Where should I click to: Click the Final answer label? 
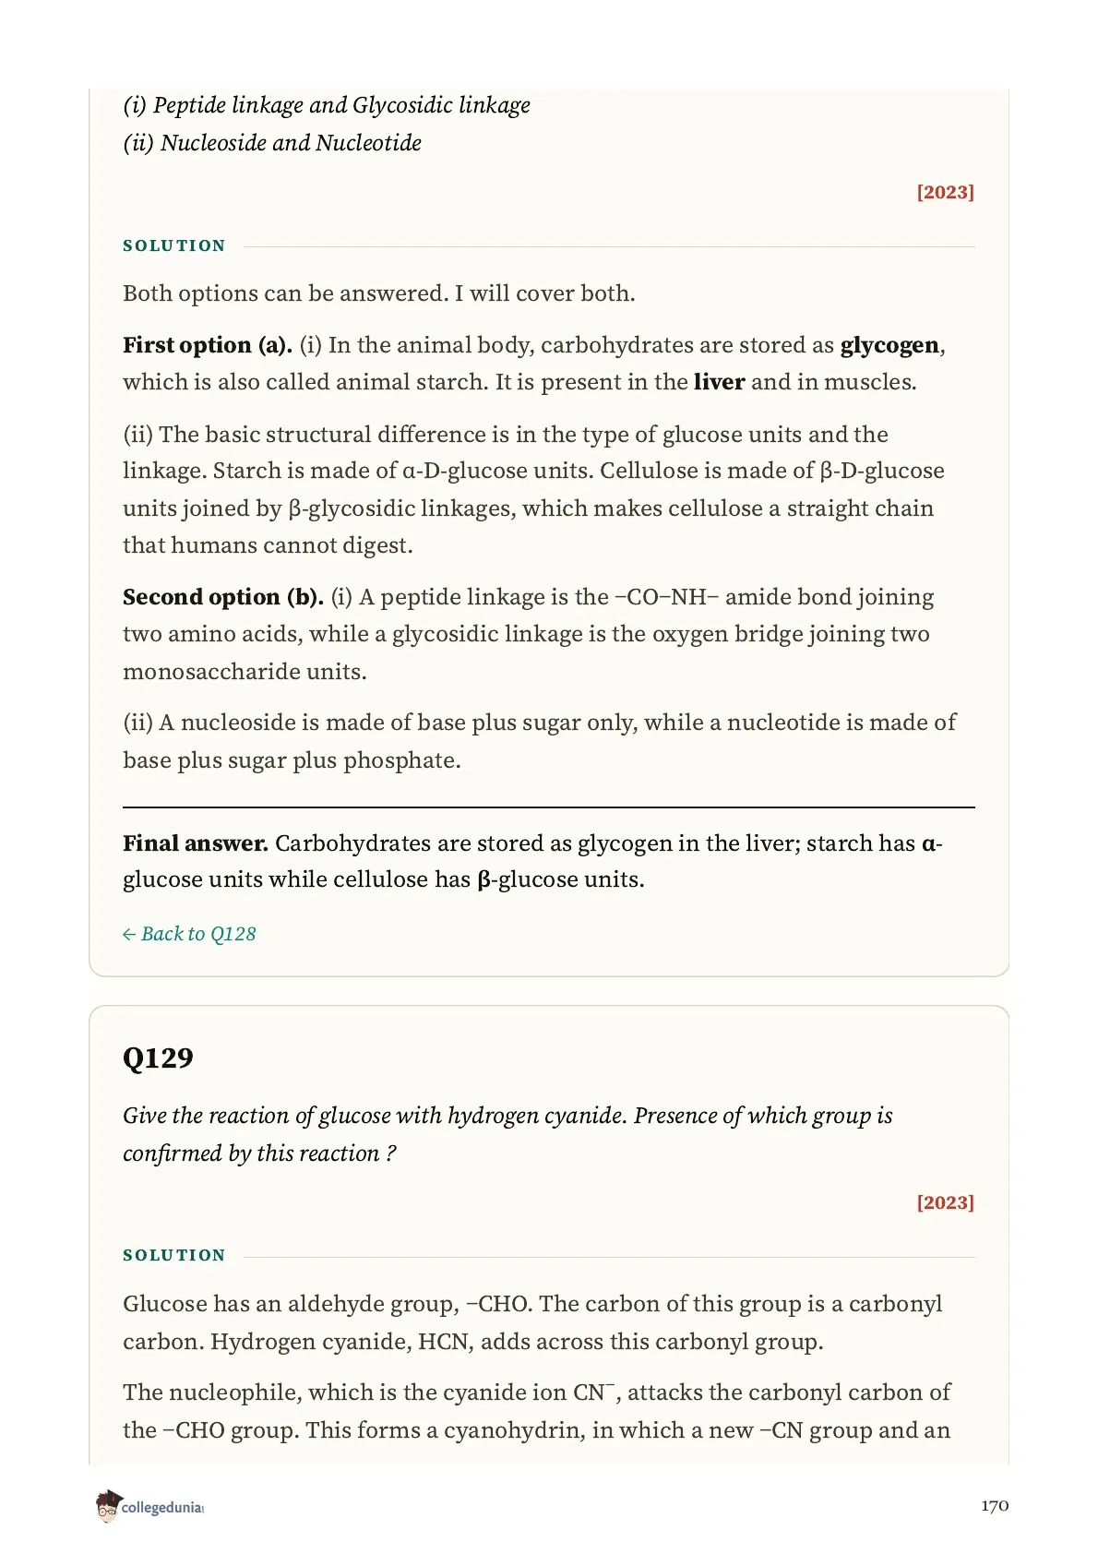click(196, 843)
